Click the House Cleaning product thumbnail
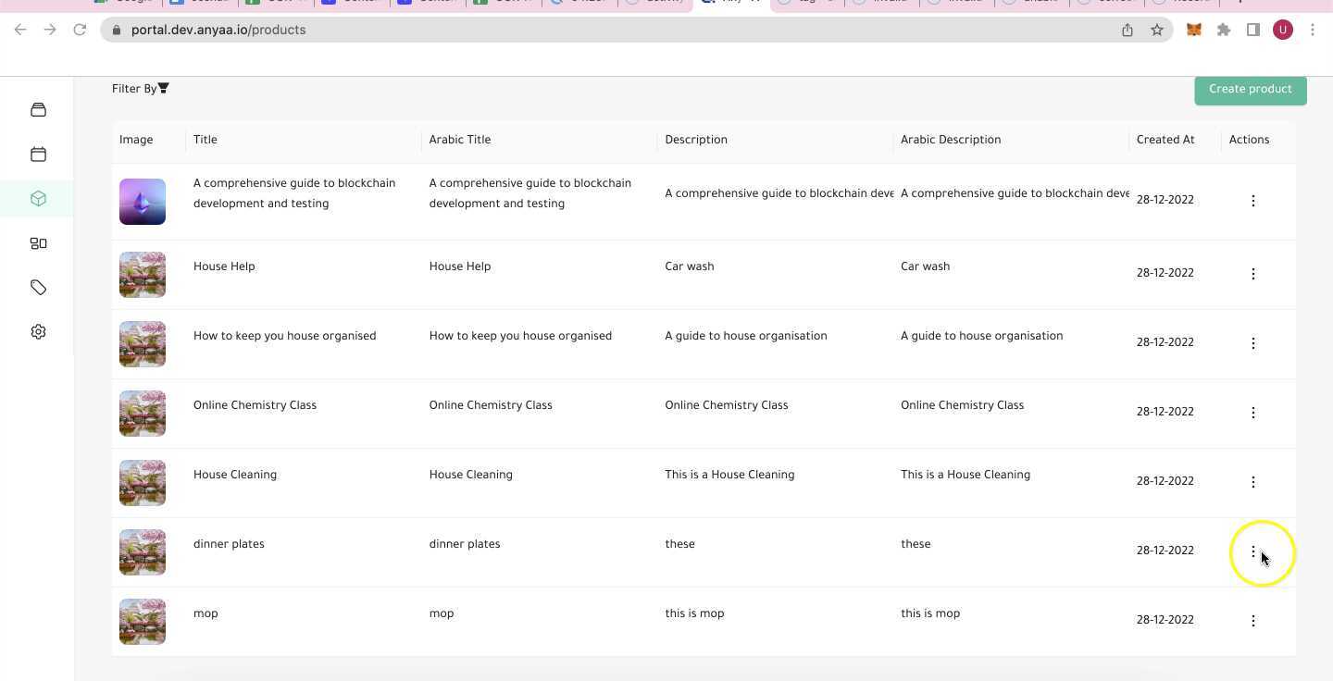1333x681 pixels. point(142,482)
